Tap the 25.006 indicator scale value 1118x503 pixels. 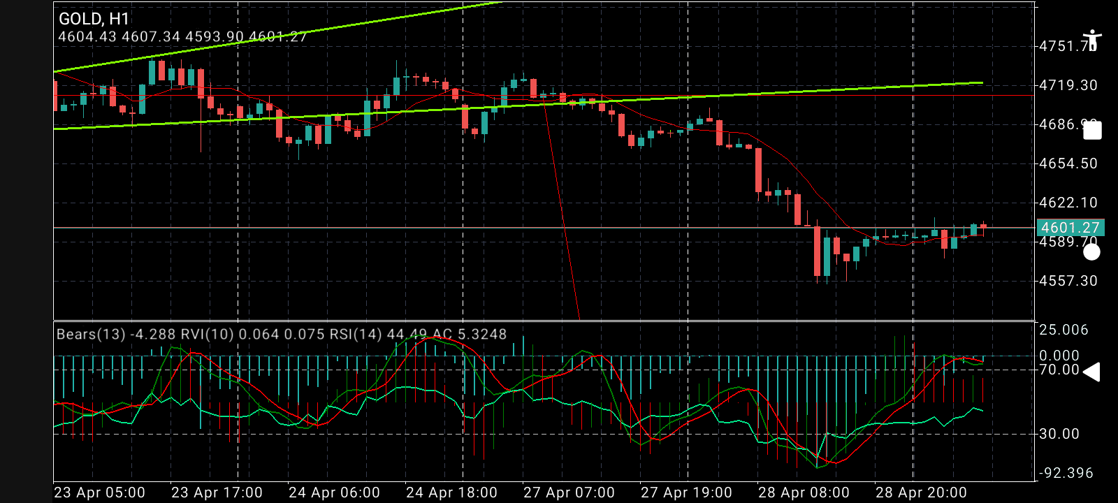1064,330
